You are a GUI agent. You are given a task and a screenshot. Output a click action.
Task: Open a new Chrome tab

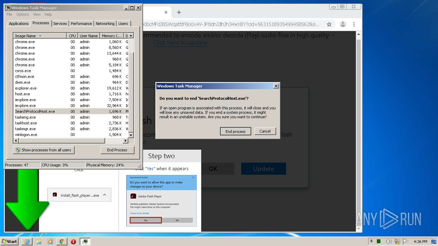(179, 12)
